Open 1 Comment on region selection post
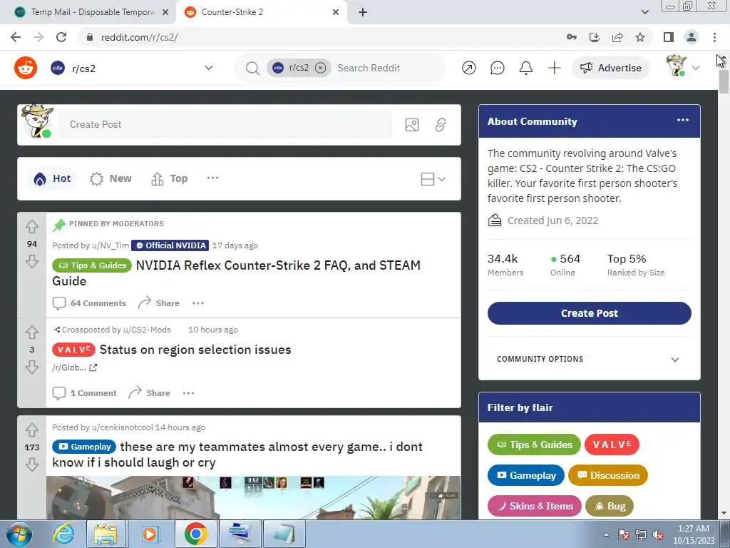This screenshot has height=548, width=730. [x=85, y=393]
